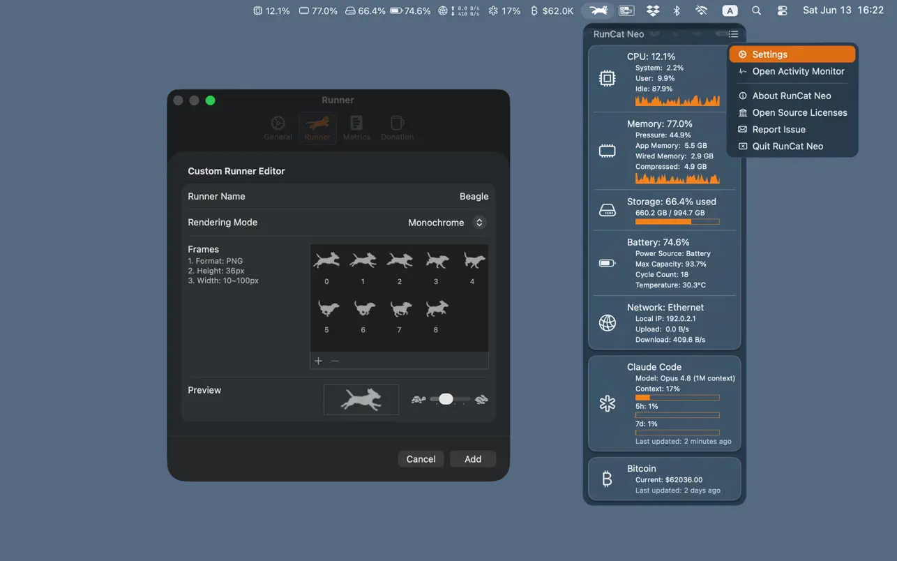The image size is (897, 561).
Task: Add a new frame with plus button
Action: (x=318, y=361)
